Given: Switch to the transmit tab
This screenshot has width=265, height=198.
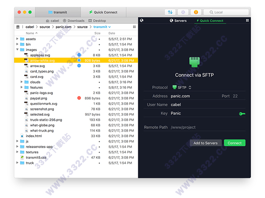Looking at the screenshot, I should tap(58, 12).
